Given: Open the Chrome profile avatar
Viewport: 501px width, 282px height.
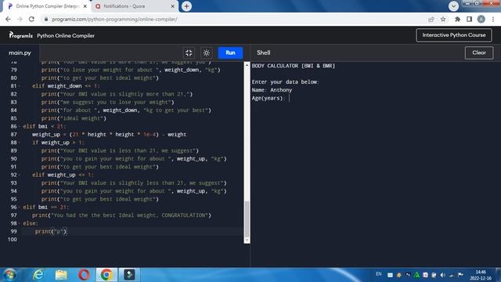Looking at the screenshot, I should (x=481, y=19).
